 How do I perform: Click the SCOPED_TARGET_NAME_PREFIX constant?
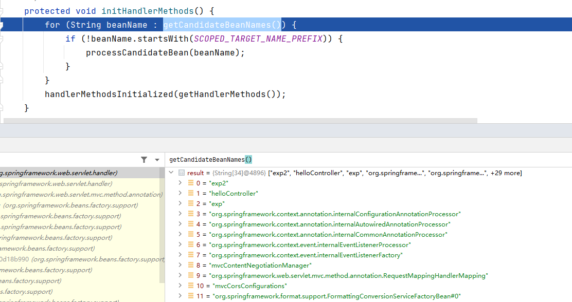click(x=258, y=39)
